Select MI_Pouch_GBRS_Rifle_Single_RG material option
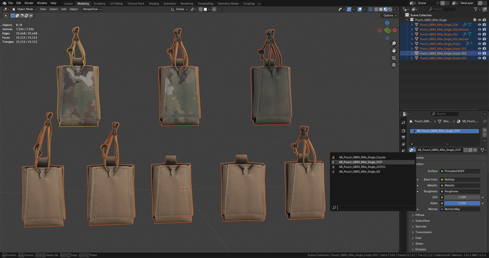489x258 pixels. 359,171
